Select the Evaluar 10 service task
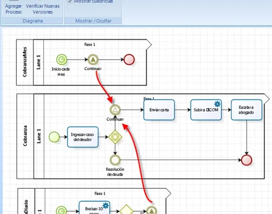Image resolution: width=272 pixels, height=214 pixels. pyautogui.click(x=94, y=208)
